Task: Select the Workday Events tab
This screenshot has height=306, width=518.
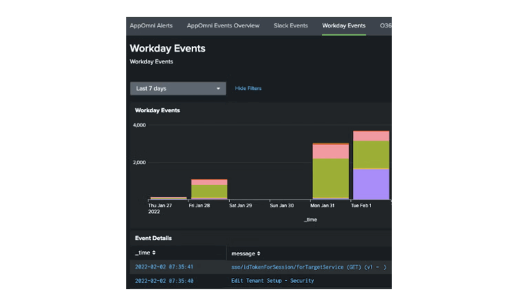Action: click(344, 26)
